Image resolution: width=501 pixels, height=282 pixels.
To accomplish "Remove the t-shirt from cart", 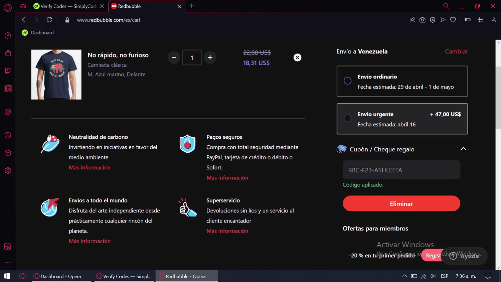I will (297, 57).
